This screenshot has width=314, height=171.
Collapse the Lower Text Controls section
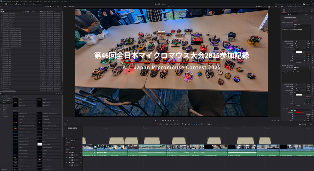pos(283,65)
